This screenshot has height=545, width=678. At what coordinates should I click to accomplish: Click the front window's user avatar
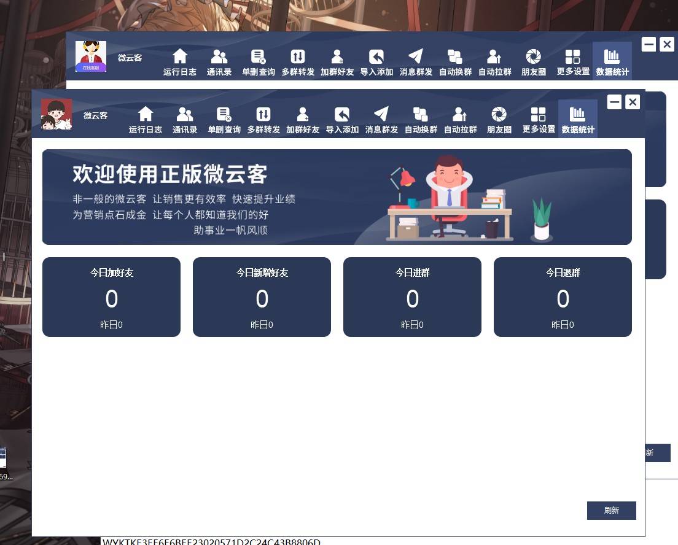(x=56, y=114)
